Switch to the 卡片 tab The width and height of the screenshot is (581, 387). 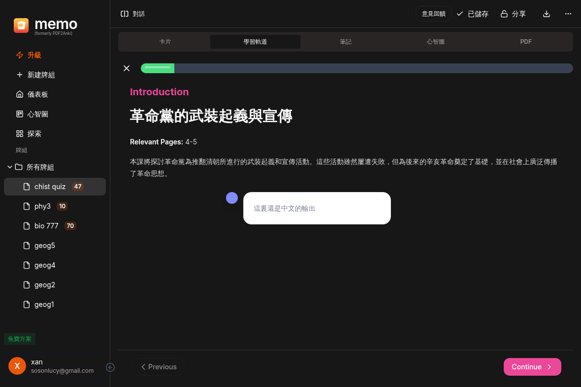(165, 42)
